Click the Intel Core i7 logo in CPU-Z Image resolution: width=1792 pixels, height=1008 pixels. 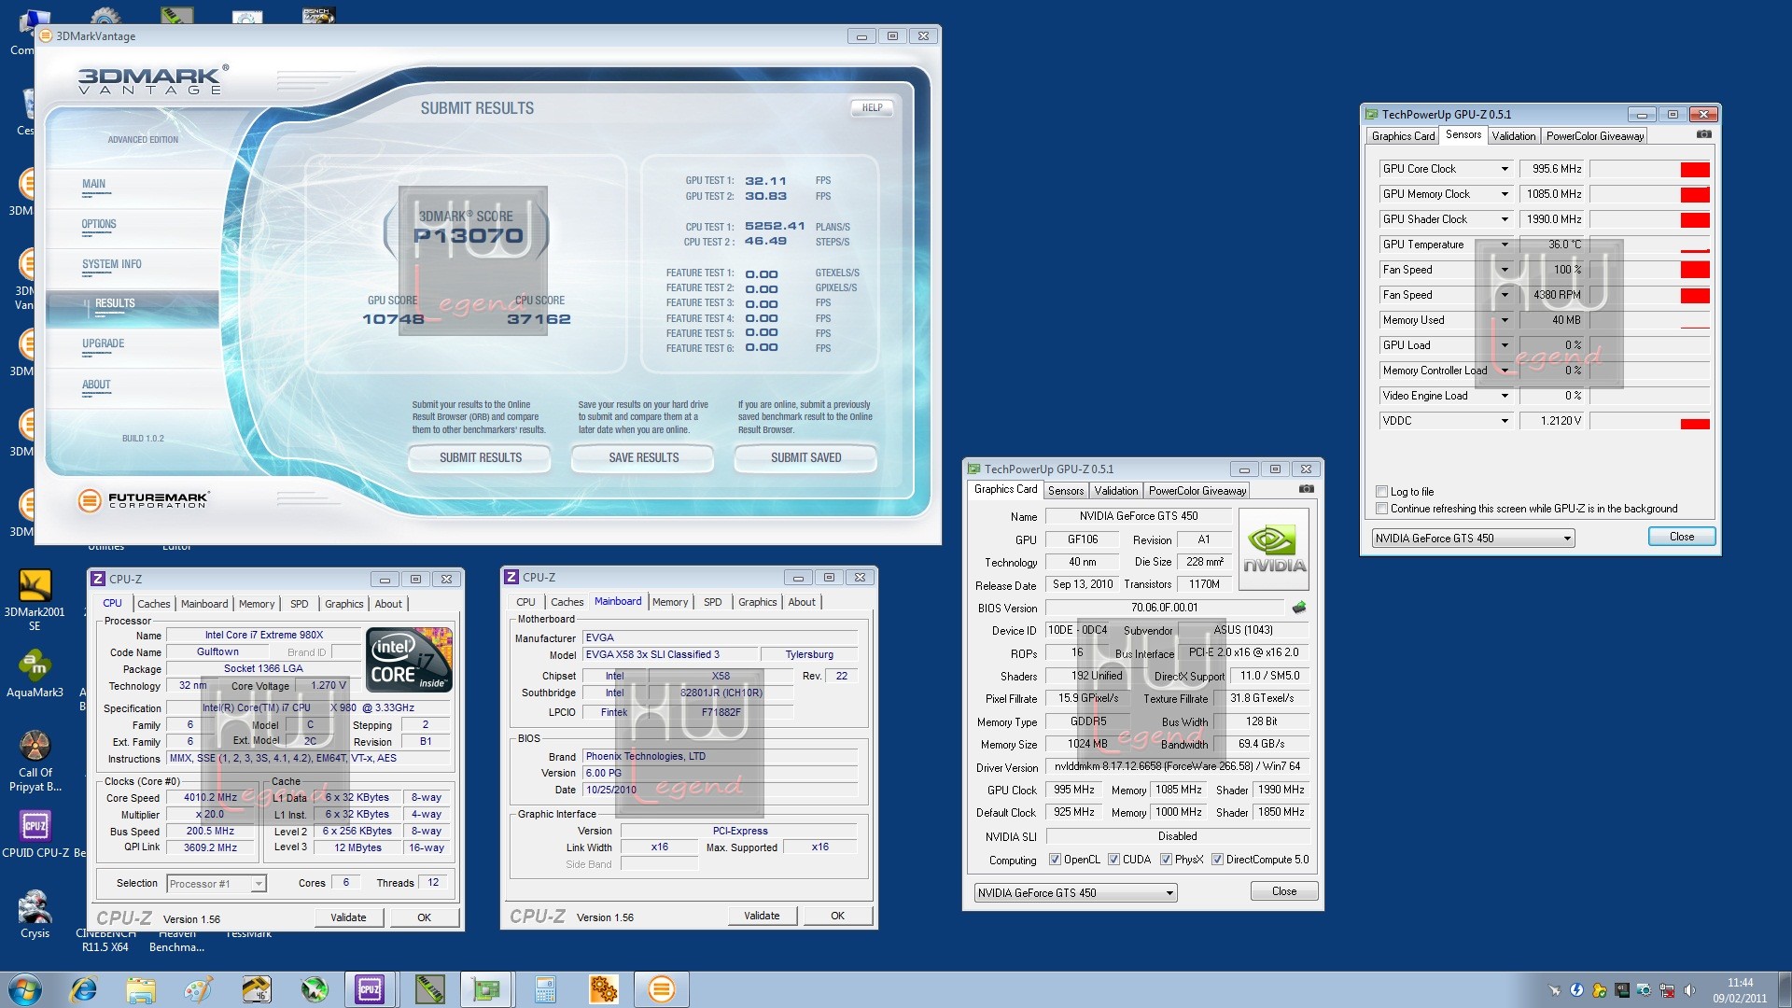[411, 659]
